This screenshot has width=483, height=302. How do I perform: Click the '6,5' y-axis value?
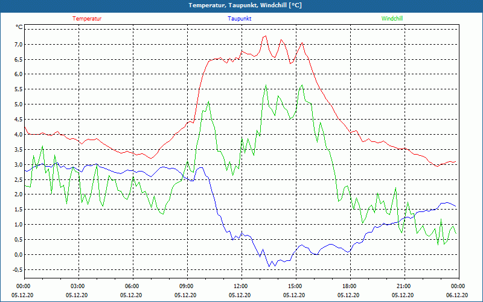19,59
